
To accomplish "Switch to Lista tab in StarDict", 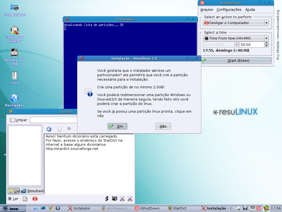I will pyautogui.click(x=14, y=191).
